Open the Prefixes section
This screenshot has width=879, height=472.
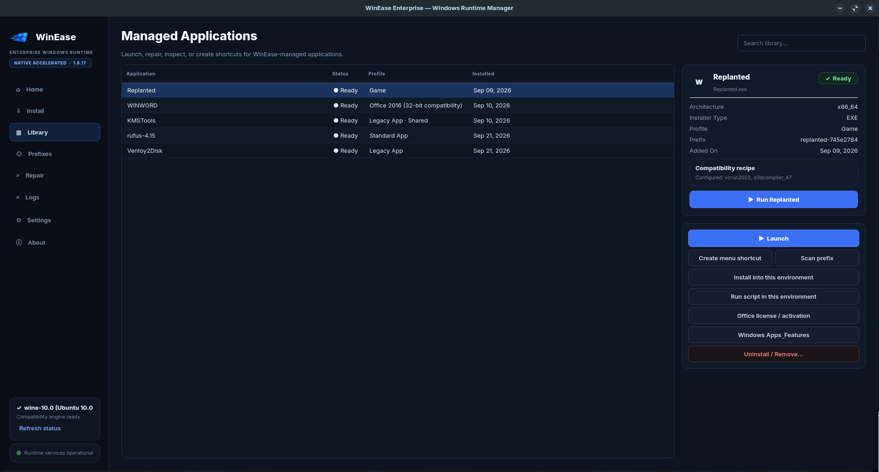click(x=55, y=154)
